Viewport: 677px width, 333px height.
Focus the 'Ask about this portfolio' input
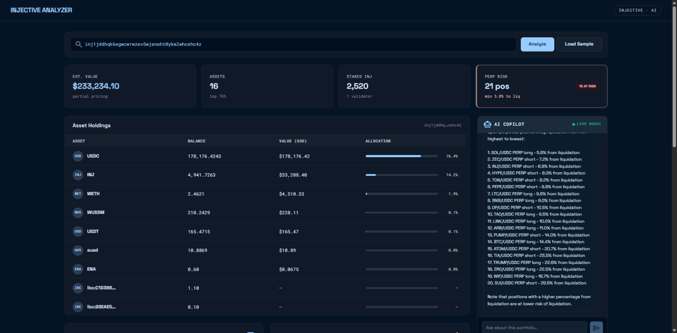(534, 328)
